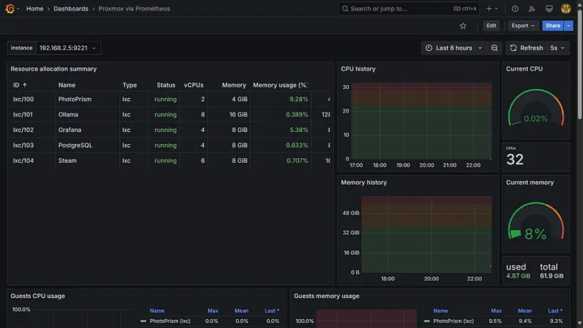Open the plus add-new menu icon
583x328 pixels.
(489, 9)
